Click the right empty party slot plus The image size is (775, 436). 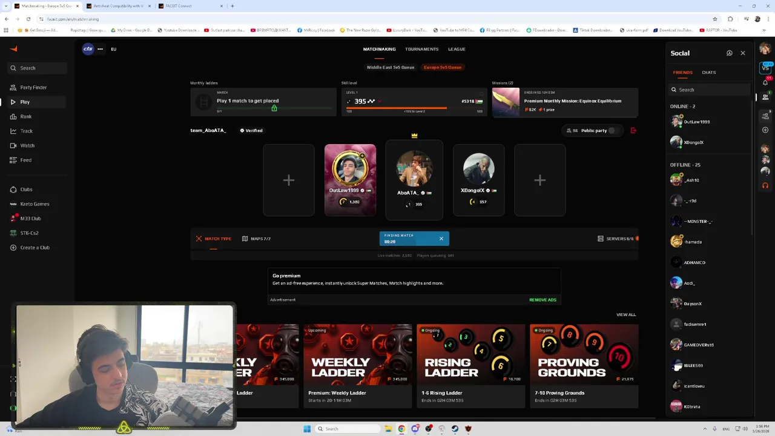tap(540, 180)
